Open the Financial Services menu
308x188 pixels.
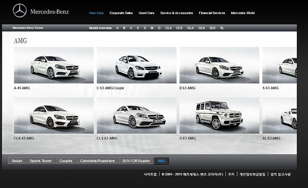212,13
